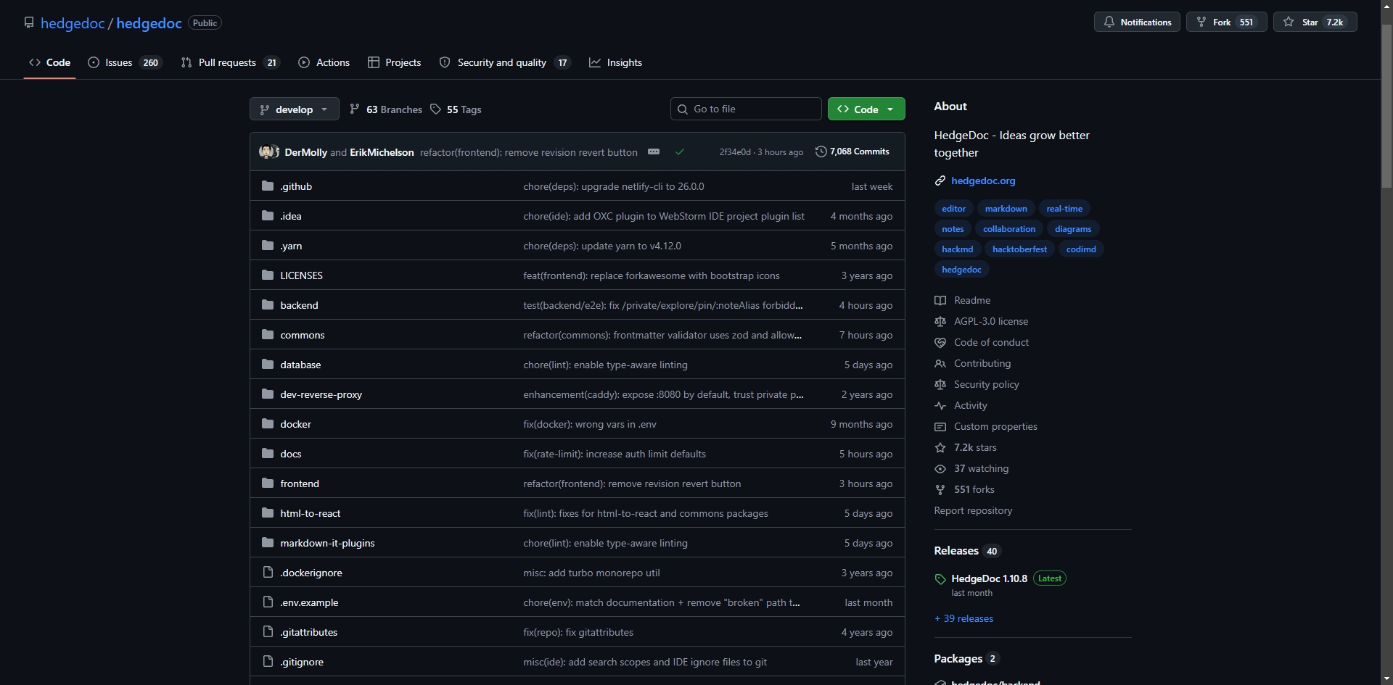Click the + 39 releases link
The width and height of the screenshot is (1393, 685).
[x=964, y=619]
